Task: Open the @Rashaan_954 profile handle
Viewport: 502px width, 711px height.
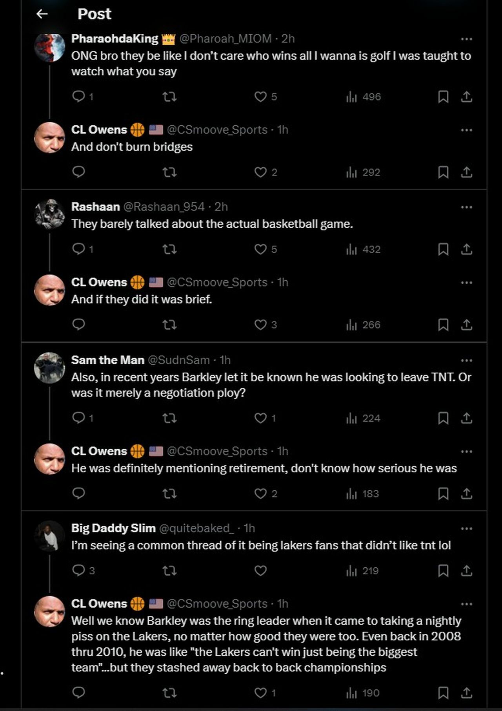Action: coord(164,207)
